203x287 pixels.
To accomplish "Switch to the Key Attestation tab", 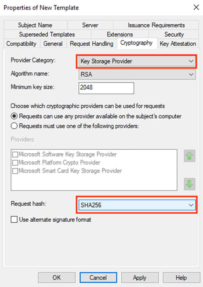I will coord(178,44).
